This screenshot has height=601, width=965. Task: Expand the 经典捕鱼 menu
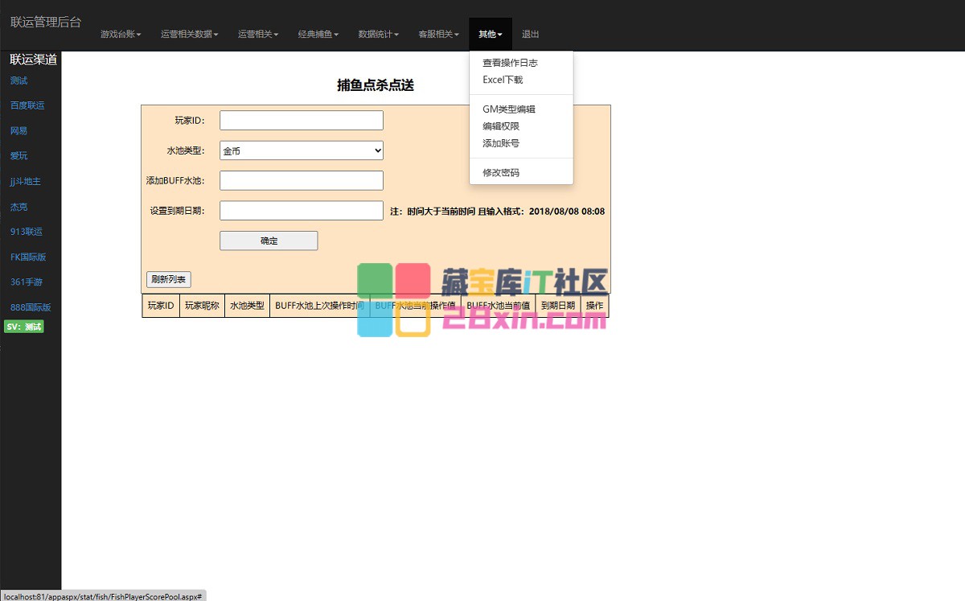click(318, 35)
